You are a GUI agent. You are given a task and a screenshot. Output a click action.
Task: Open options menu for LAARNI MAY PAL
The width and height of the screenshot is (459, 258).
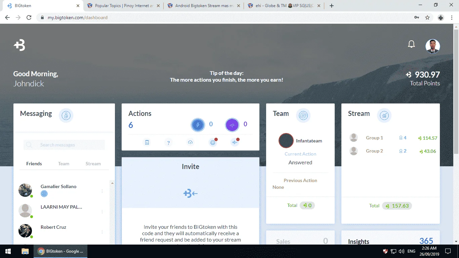pyautogui.click(x=102, y=212)
